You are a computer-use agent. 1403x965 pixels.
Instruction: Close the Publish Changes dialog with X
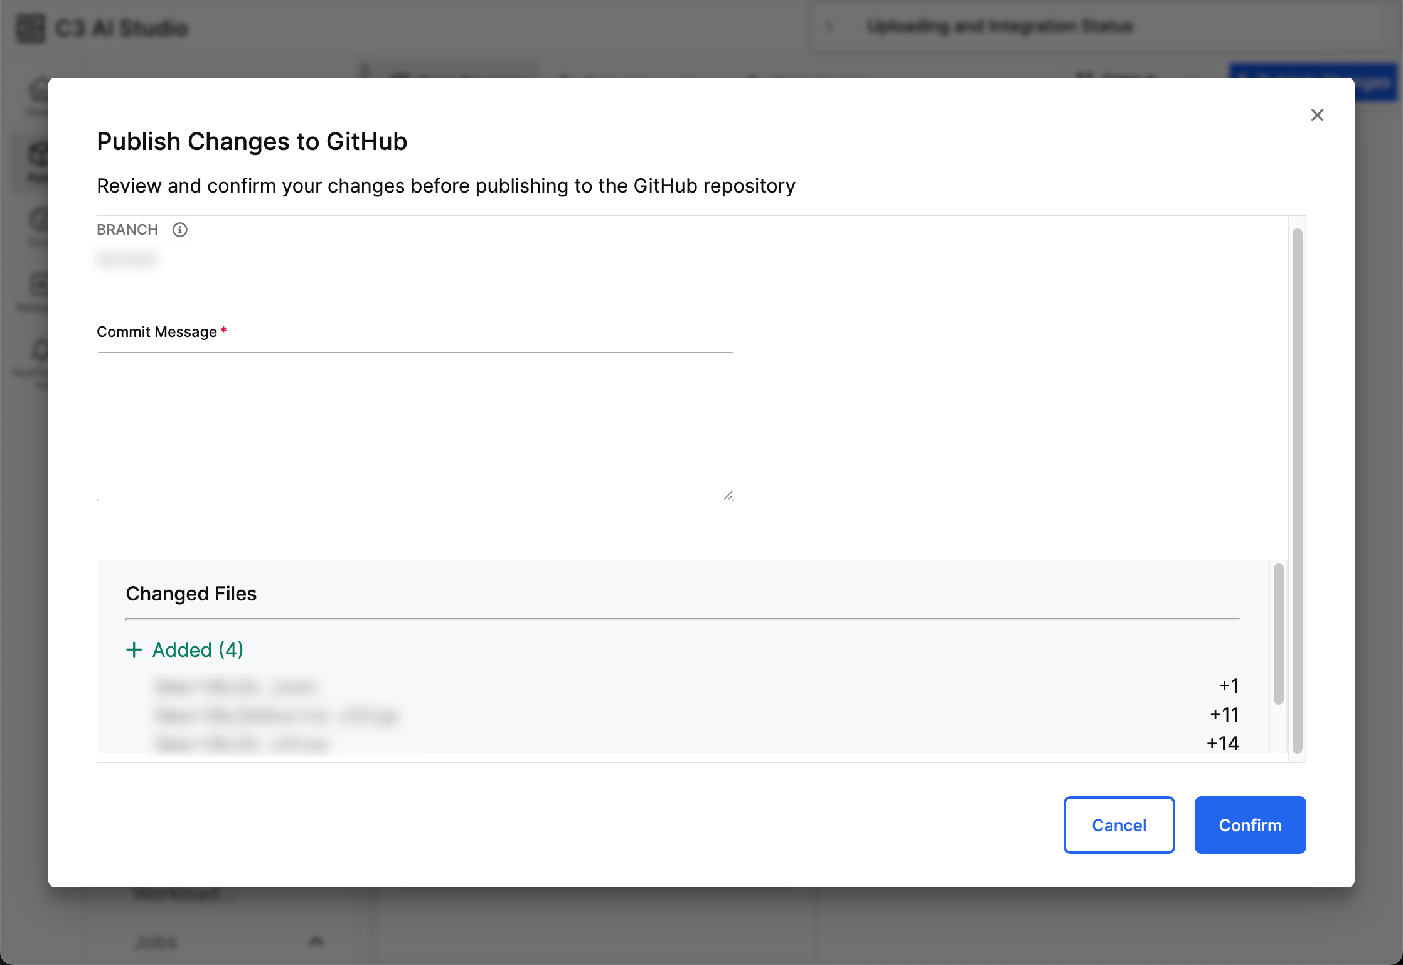tap(1317, 115)
